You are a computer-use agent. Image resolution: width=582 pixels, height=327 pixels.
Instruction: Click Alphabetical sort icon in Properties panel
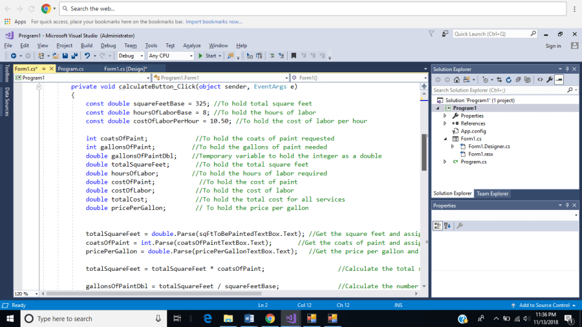tap(447, 226)
